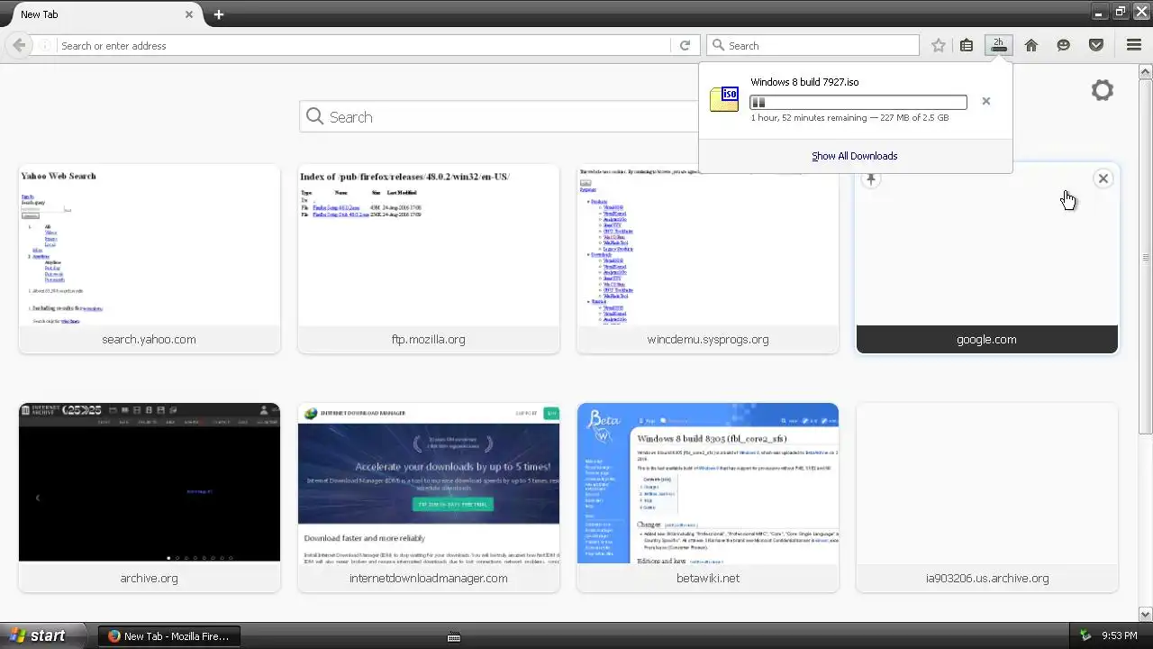Open the ia903206.us.archive.org tile
This screenshot has height=649, width=1153.
(987, 498)
